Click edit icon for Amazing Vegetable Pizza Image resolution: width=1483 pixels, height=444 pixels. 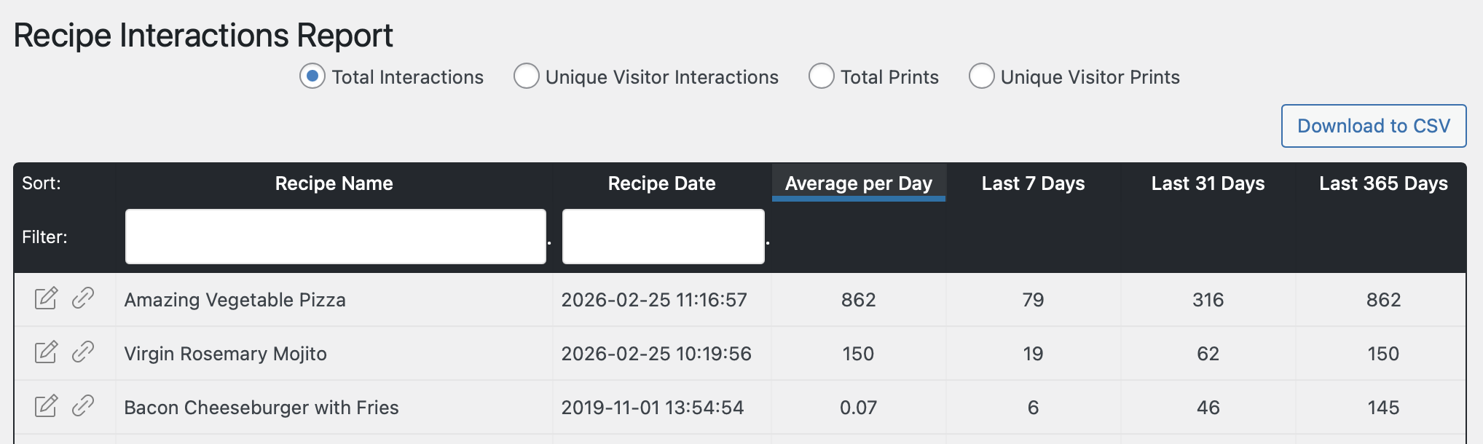click(x=46, y=298)
